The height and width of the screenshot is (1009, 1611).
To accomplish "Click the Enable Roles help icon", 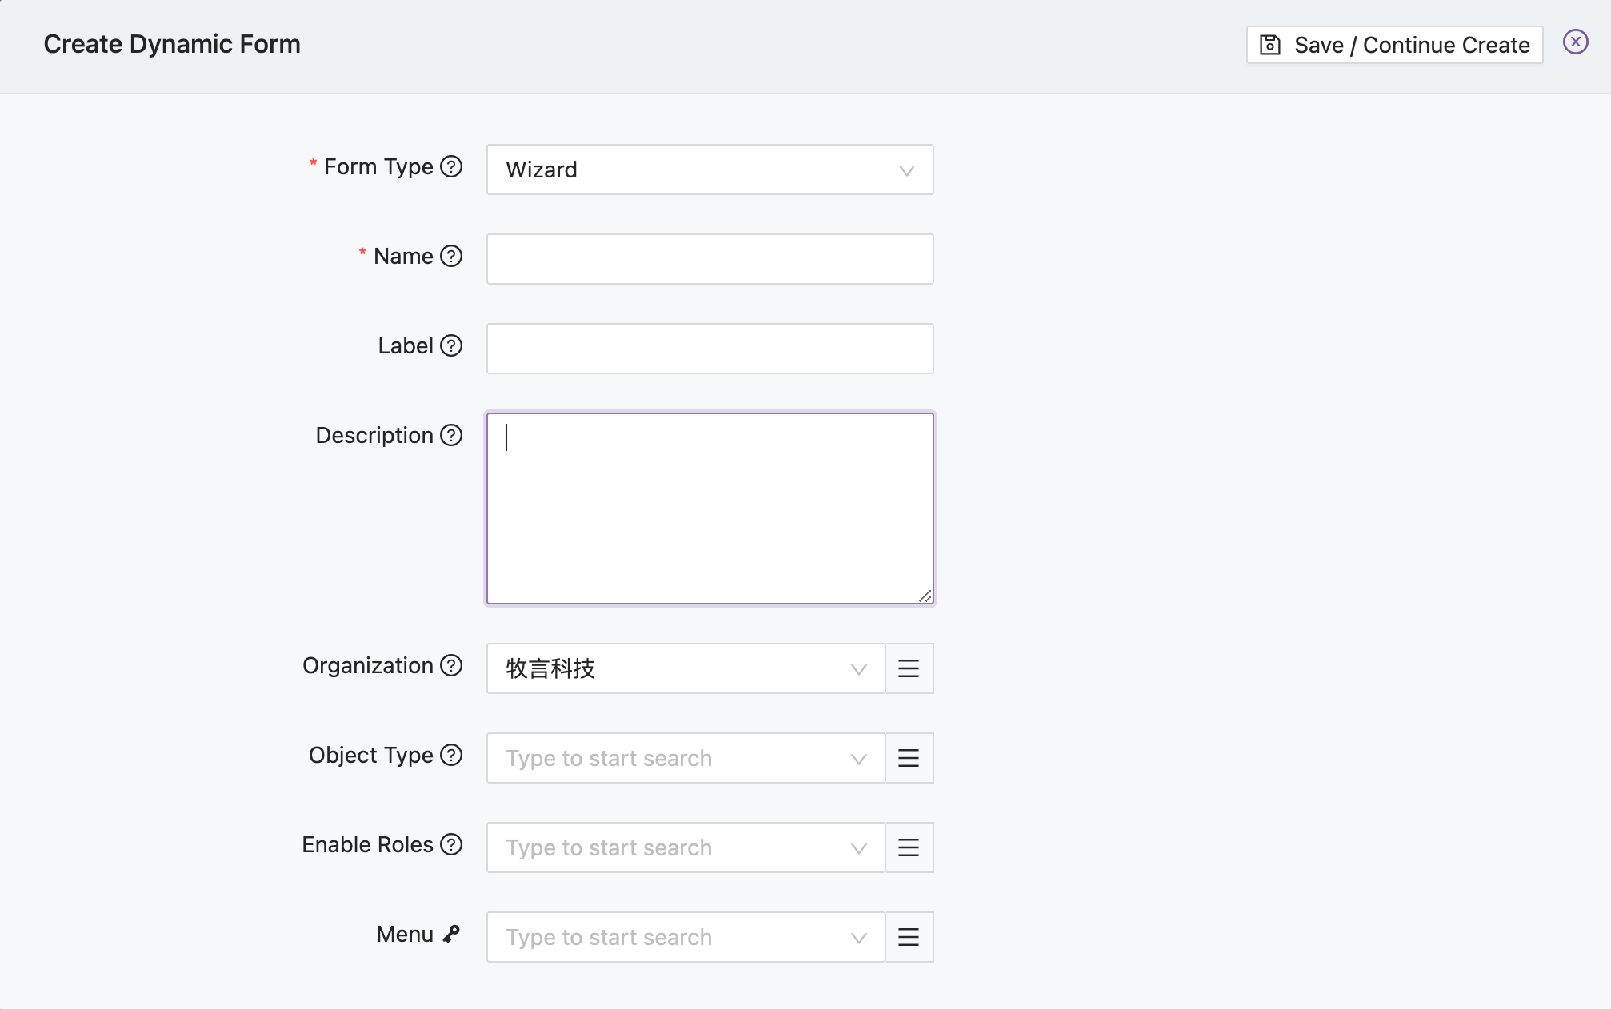I will (x=453, y=845).
